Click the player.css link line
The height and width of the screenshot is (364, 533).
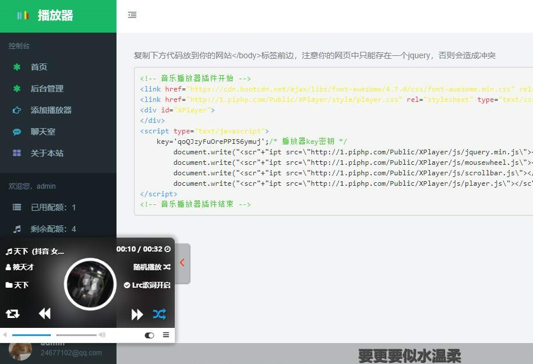[336, 100]
